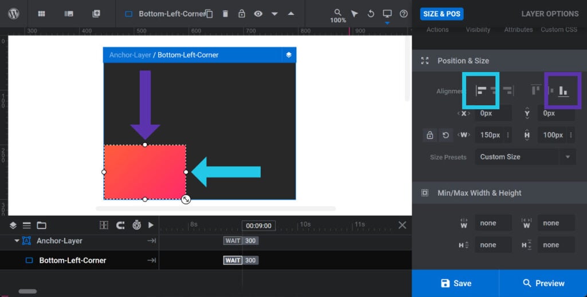This screenshot has width=587, height=297.
Task: Open the Custom CSS tab
Action: pos(559,30)
